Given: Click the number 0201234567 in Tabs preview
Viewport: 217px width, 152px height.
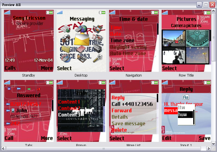Looking at the screenshot, I should pos(26,104).
